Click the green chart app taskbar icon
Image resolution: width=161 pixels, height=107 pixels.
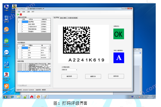[x=25, y=97]
